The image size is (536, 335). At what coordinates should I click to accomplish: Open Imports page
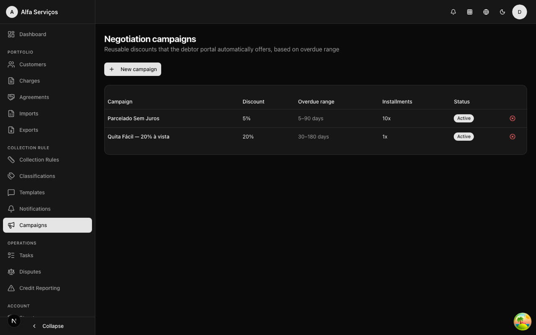47,113
